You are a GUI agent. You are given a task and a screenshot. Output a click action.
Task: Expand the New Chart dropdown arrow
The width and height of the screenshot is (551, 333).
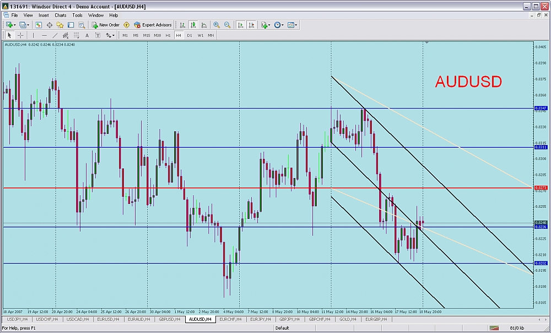click(x=15, y=25)
